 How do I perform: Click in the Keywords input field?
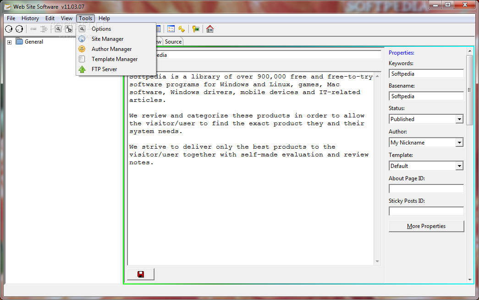pyautogui.click(x=426, y=74)
